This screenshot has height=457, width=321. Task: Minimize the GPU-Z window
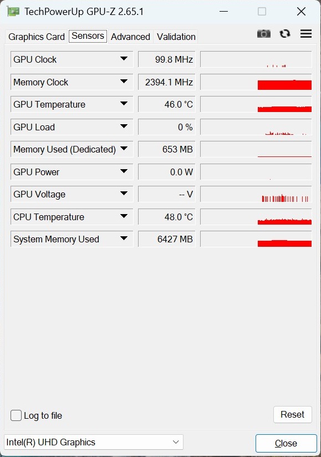[x=224, y=12]
